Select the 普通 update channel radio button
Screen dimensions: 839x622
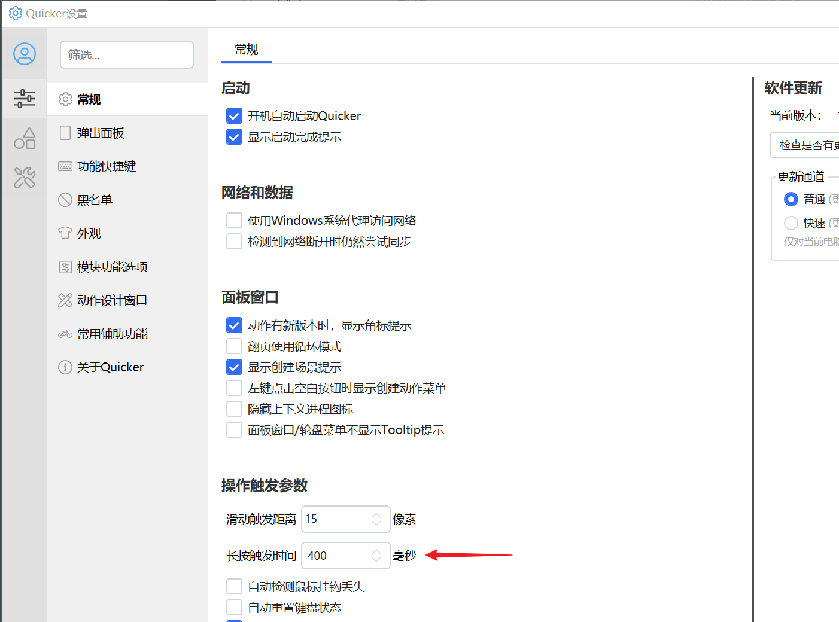[x=791, y=199]
